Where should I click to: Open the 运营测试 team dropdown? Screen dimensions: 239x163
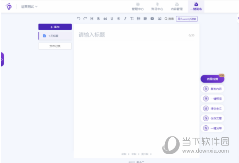[29, 7]
